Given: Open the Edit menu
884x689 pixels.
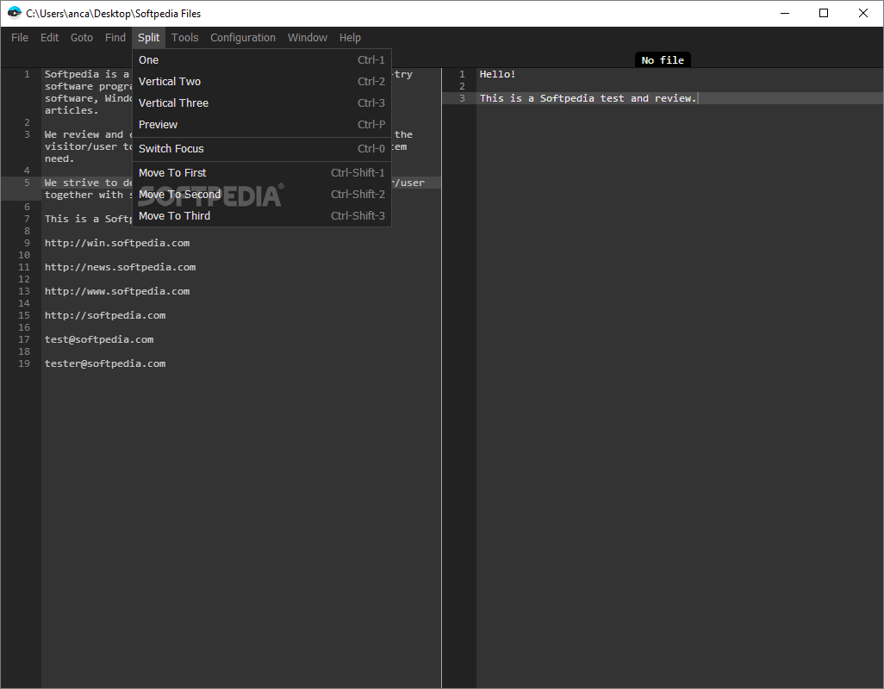Looking at the screenshot, I should pyautogui.click(x=50, y=38).
